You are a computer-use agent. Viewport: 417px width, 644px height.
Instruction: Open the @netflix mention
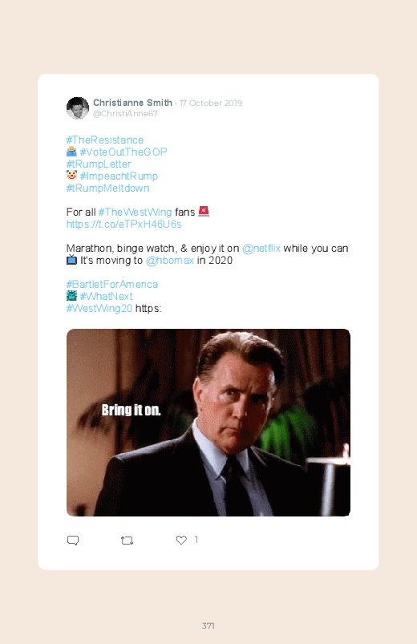tap(261, 249)
